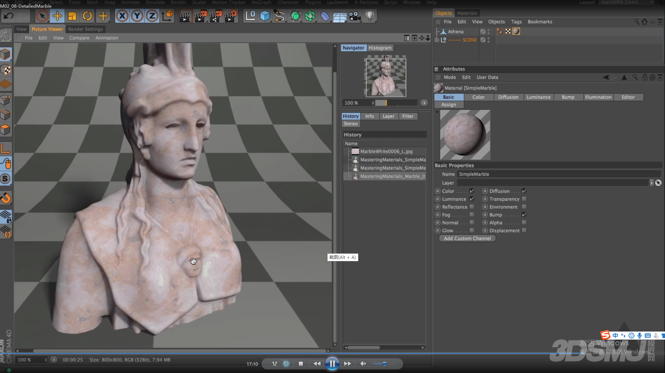665x373 pixels.
Task: Click Render View clapperboard icon
Action: click(x=185, y=16)
